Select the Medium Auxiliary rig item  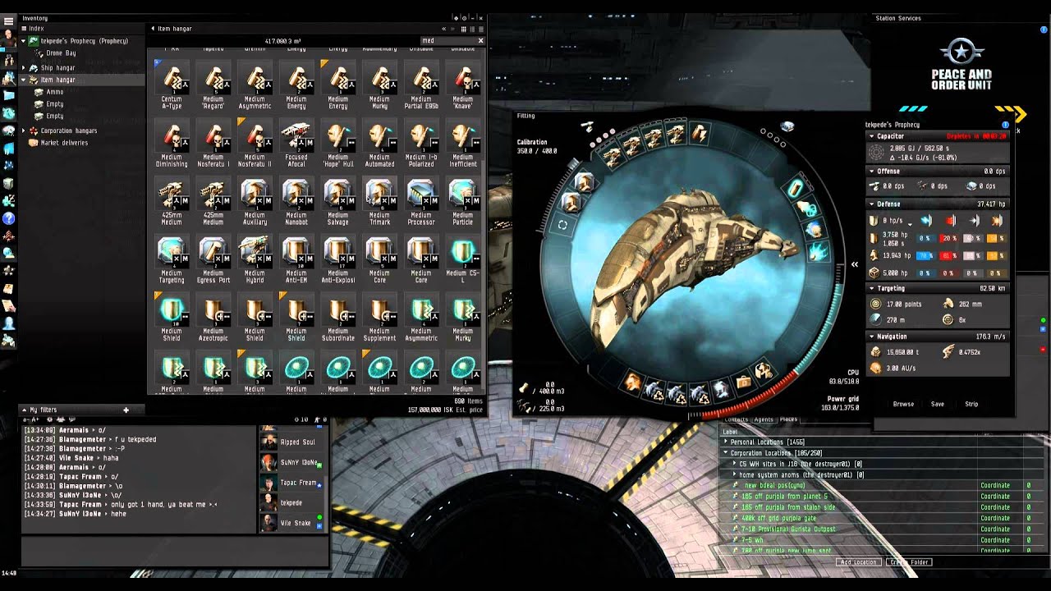[x=255, y=202]
